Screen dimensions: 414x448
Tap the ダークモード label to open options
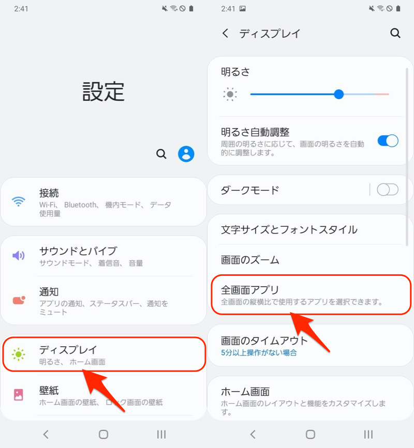(250, 190)
